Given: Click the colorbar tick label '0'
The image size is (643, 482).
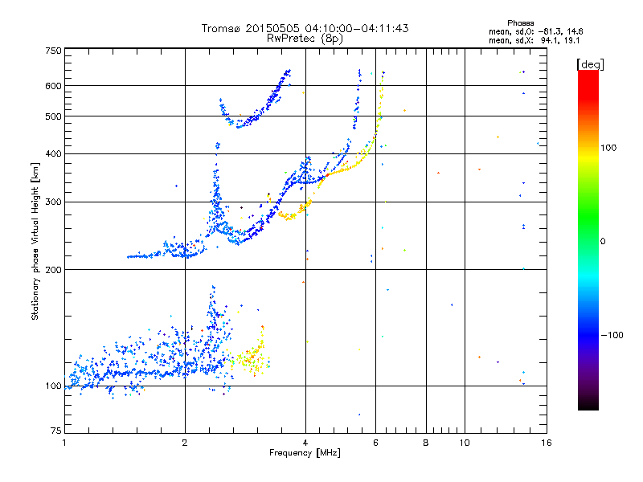Looking at the screenshot, I should click(603, 242).
